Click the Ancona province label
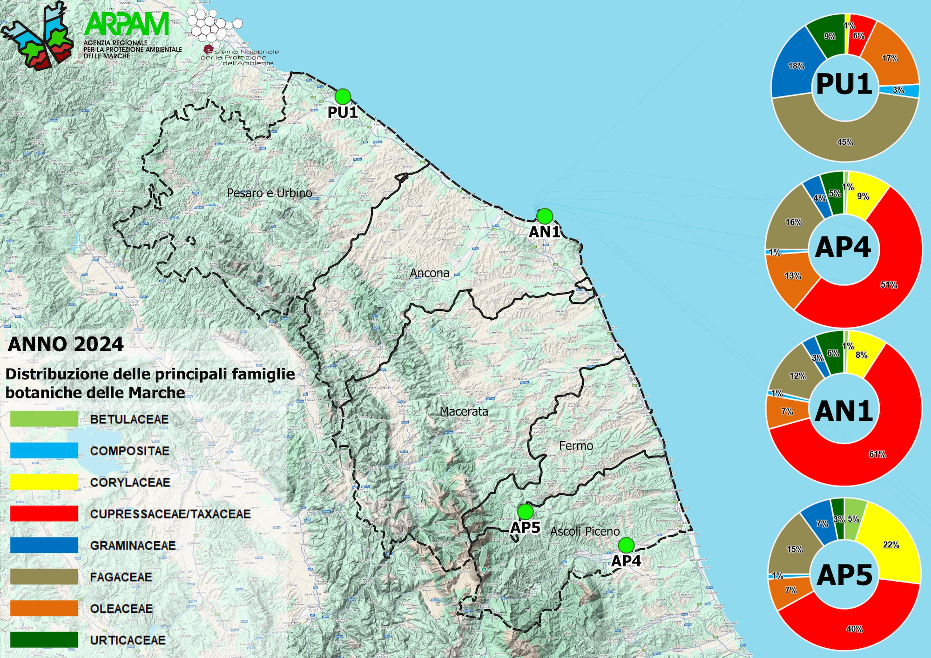This screenshot has height=658, width=931. (x=430, y=273)
